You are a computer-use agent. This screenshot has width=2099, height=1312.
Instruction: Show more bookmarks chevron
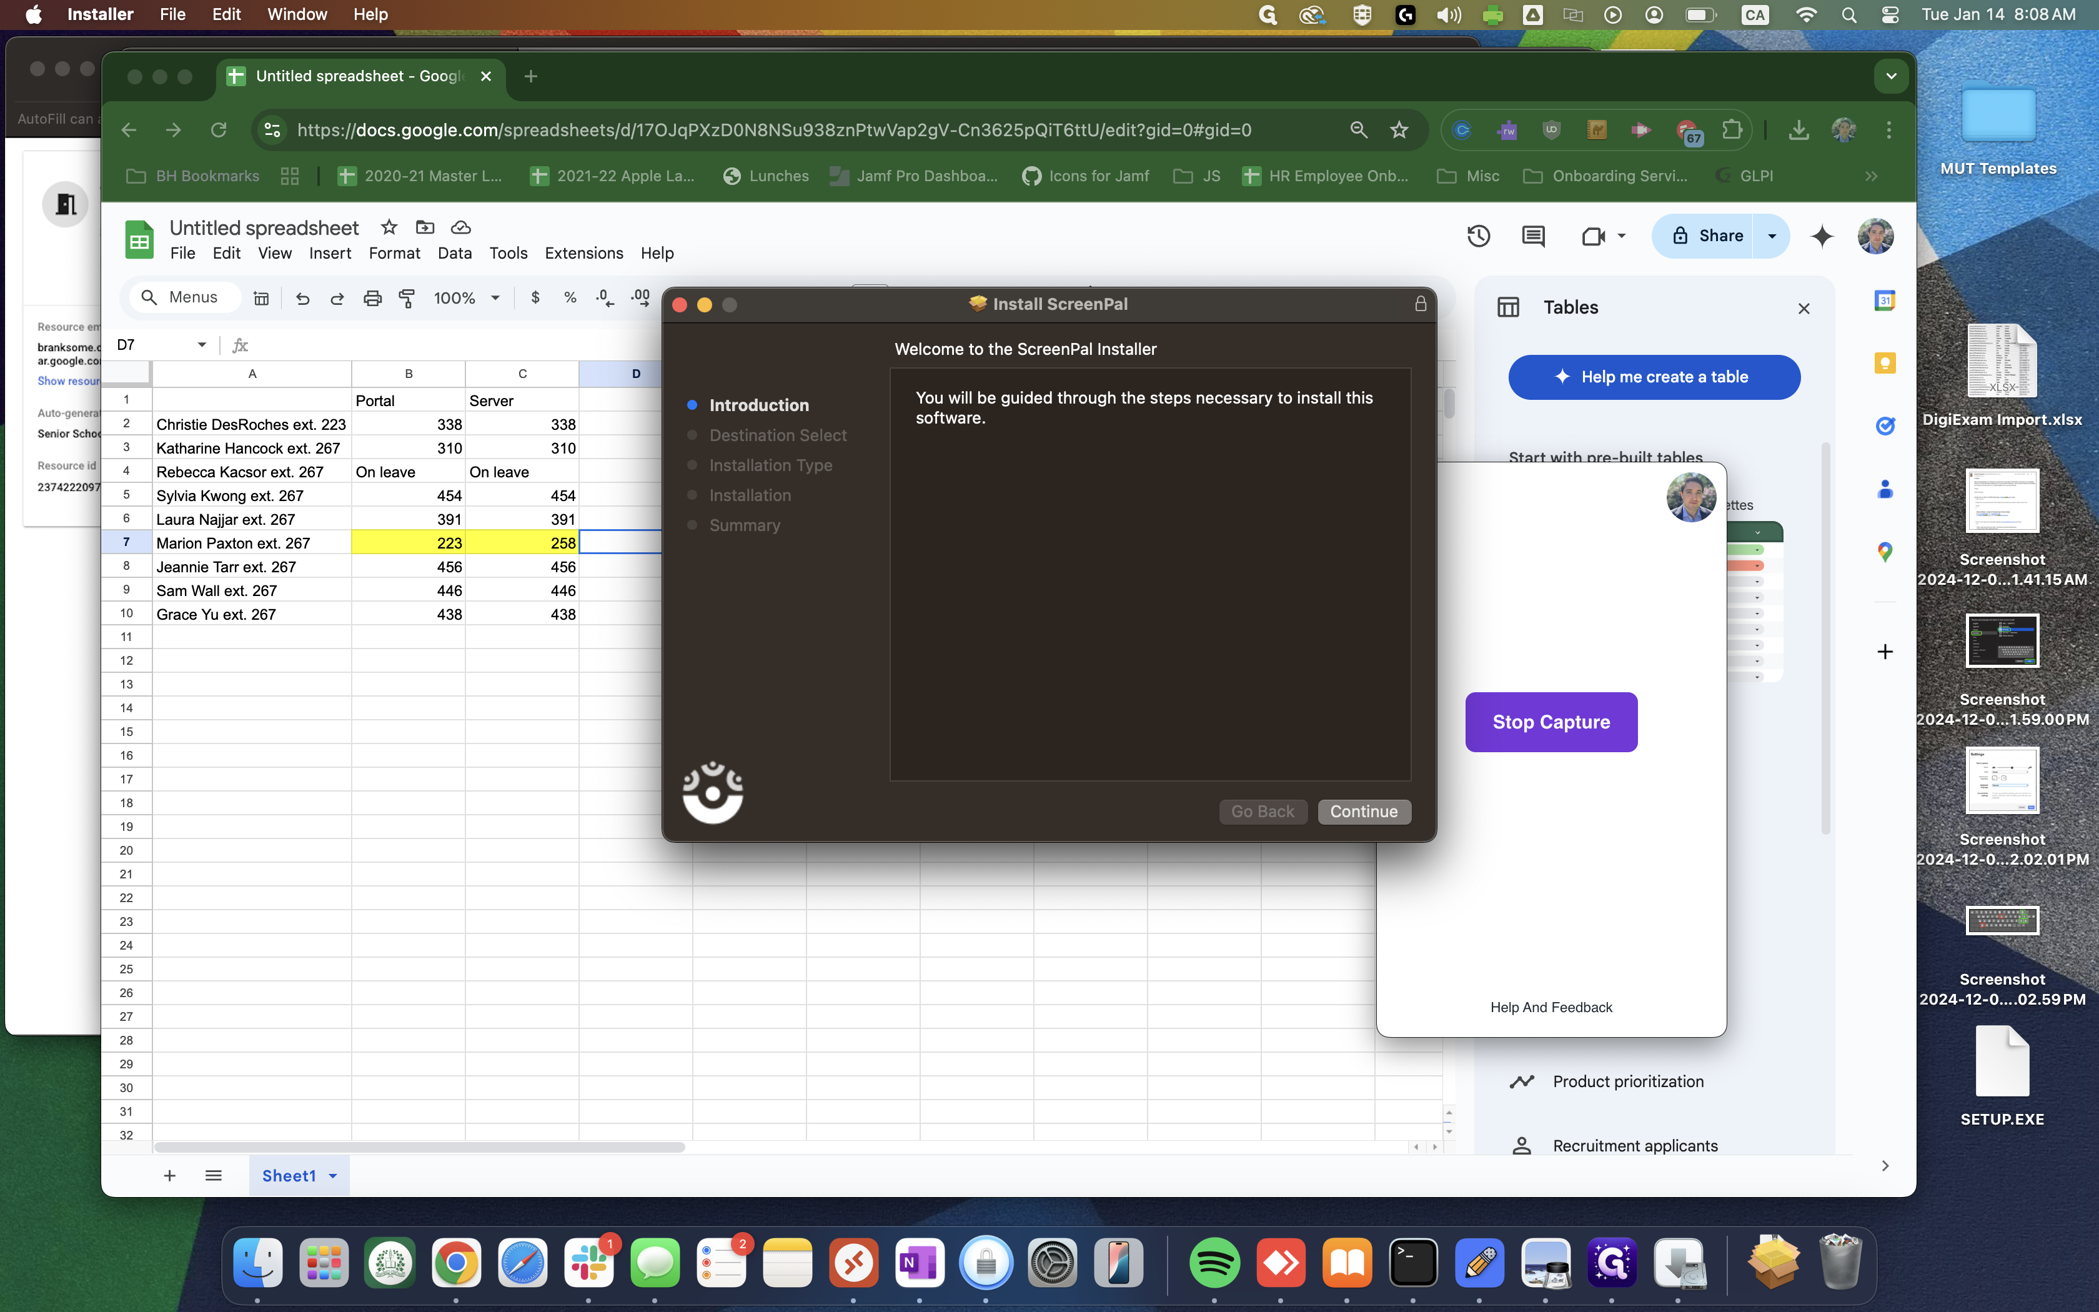pyautogui.click(x=1871, y=176)
